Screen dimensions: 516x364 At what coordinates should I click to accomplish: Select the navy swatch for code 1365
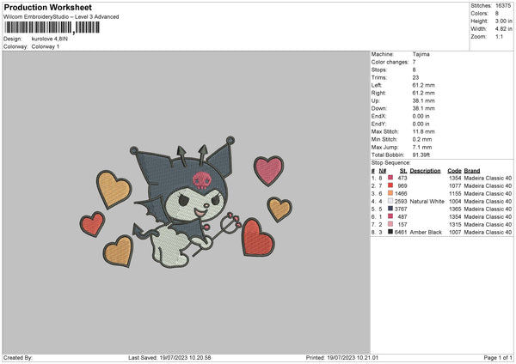pos(390,209)
